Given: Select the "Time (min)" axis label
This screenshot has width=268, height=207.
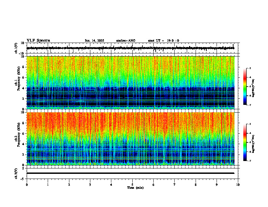Looking at the screenshot, I should pos(135,188).
